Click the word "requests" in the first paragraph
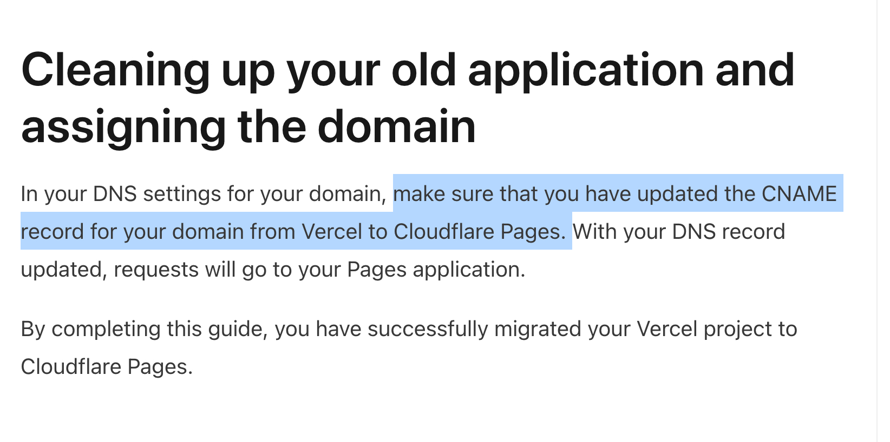 tap(156, 270)
